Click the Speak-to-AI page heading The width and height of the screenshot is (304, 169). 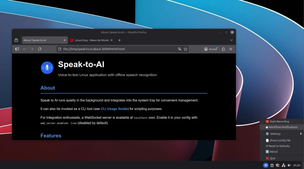(81, 65)
